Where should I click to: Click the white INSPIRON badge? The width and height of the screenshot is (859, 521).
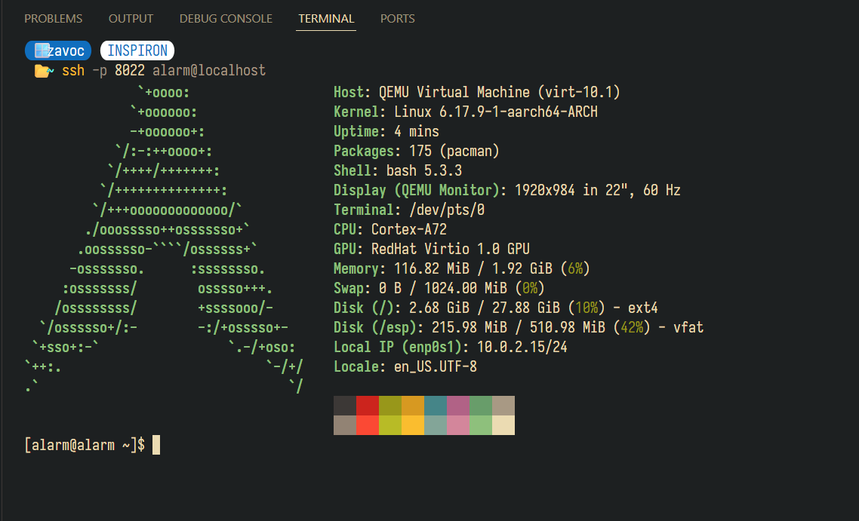(x=137, y=51)
